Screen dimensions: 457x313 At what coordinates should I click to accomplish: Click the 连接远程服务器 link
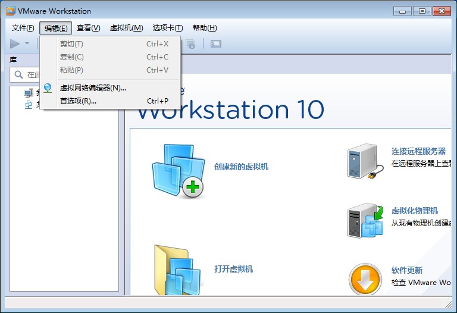tap(418, 151)
